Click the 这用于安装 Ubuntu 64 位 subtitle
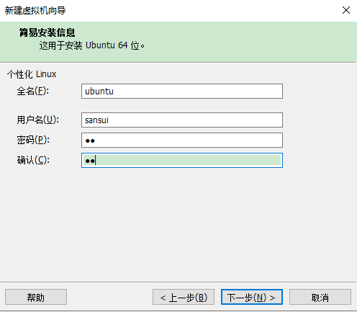This screenshot has width=357, height=312. 92,45
